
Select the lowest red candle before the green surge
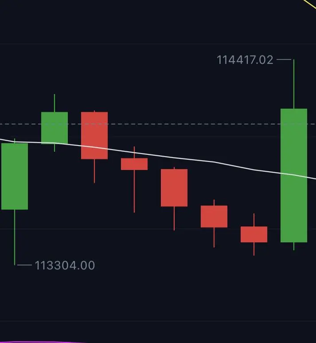click(254, 234)
